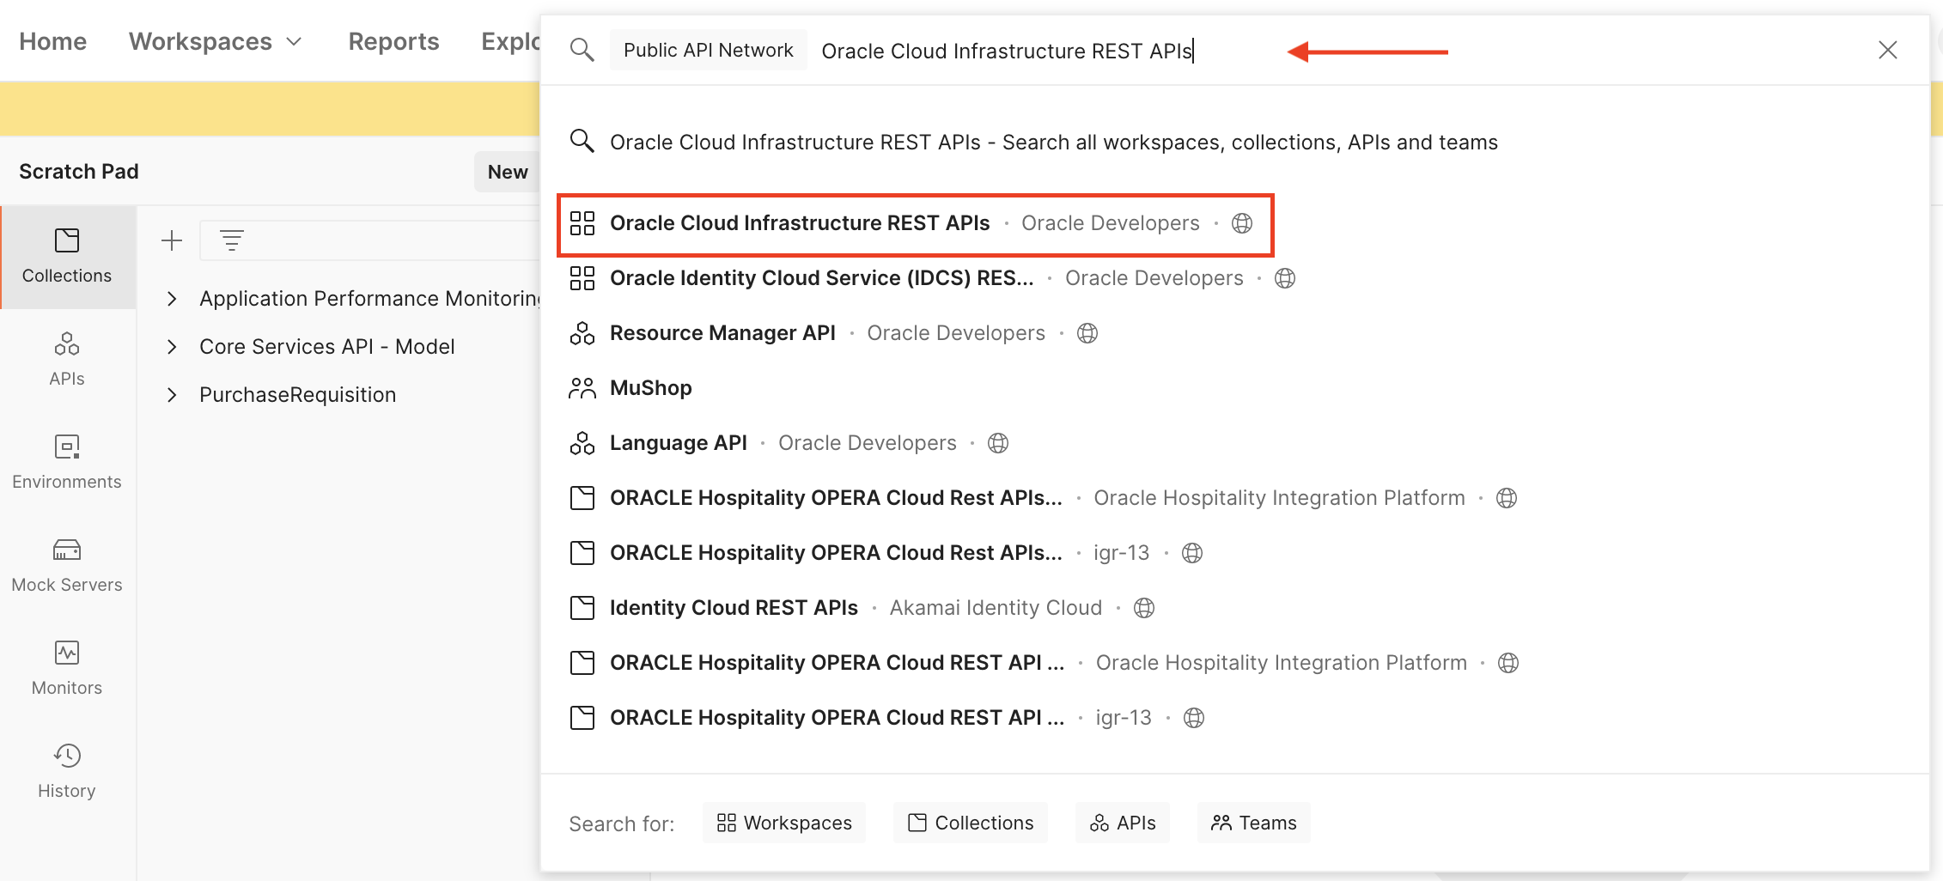This screenshot has height=881, width=1943.
Task: Go to the Reports tab
Action: coord(393,41)
